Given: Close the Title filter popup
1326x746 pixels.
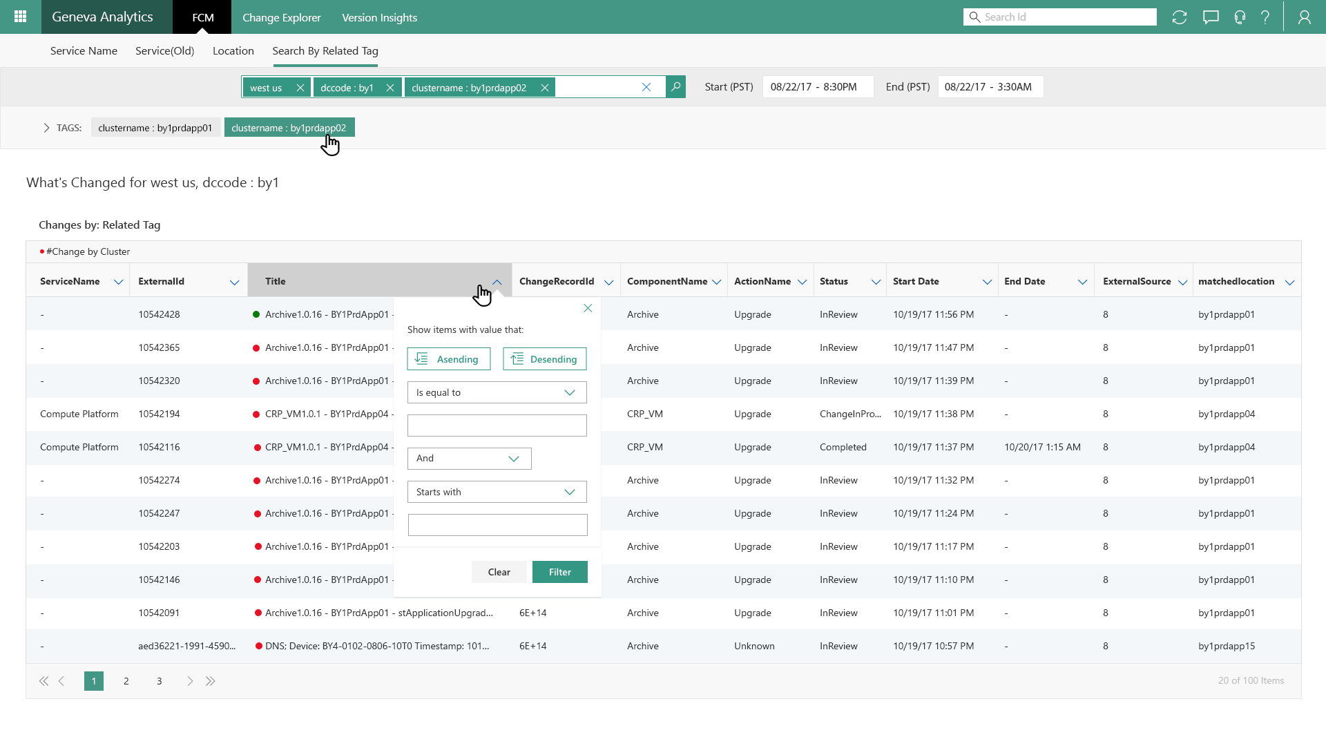Looking at the screenshot, I should click(x=588, y=308).
